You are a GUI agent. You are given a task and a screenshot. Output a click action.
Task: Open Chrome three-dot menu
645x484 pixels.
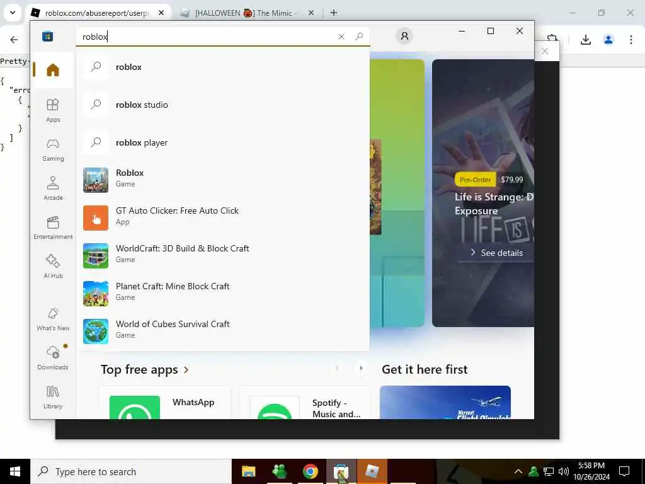pos(631,40)
